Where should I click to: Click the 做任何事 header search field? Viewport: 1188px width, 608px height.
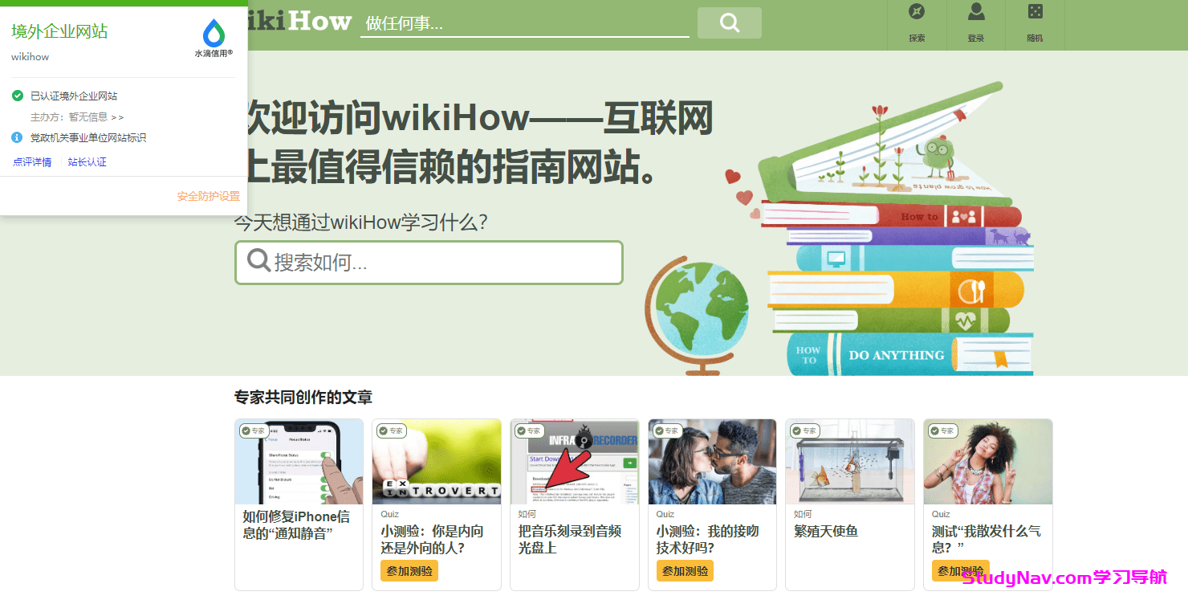pyautogui.click(x=525, y=23)
